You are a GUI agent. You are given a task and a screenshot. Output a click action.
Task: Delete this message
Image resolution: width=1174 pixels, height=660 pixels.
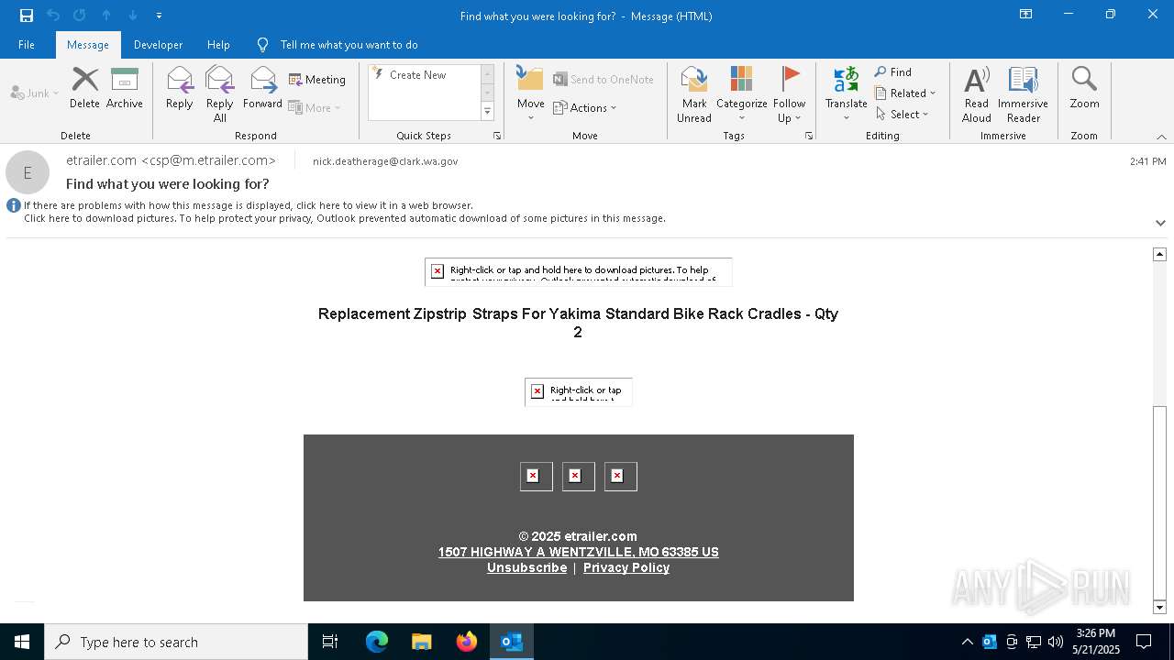point(84,89)
